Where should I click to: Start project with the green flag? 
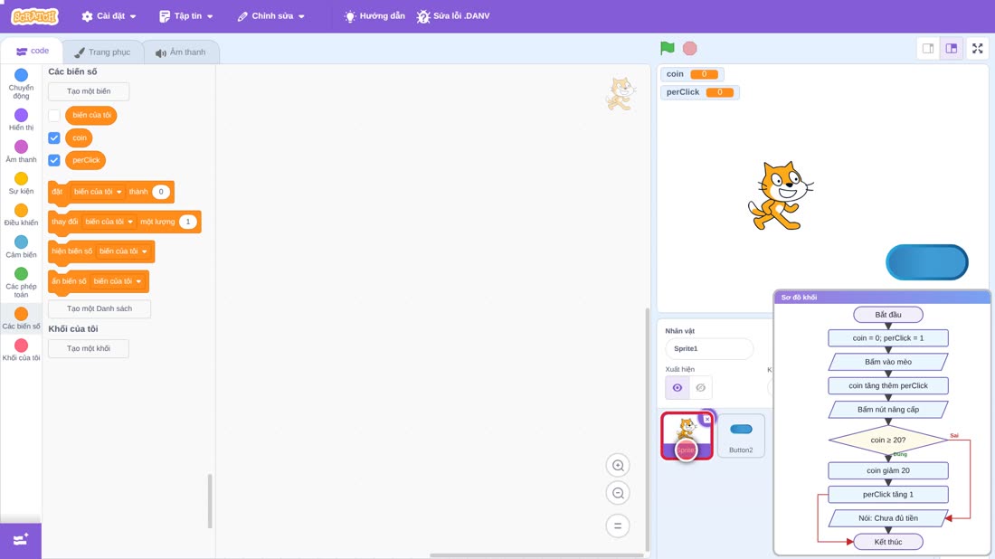pyautogui.click(x=667, y=48)
